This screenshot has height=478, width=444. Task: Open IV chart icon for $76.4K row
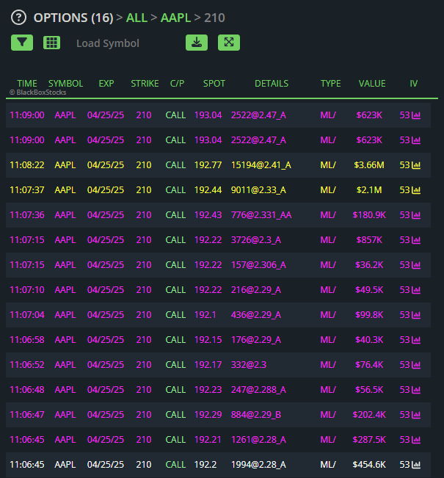point(416,365)
